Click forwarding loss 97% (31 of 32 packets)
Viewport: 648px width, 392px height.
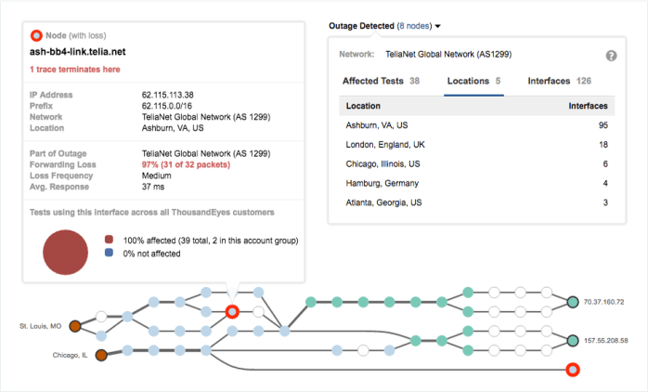click(x=186, y=164)
